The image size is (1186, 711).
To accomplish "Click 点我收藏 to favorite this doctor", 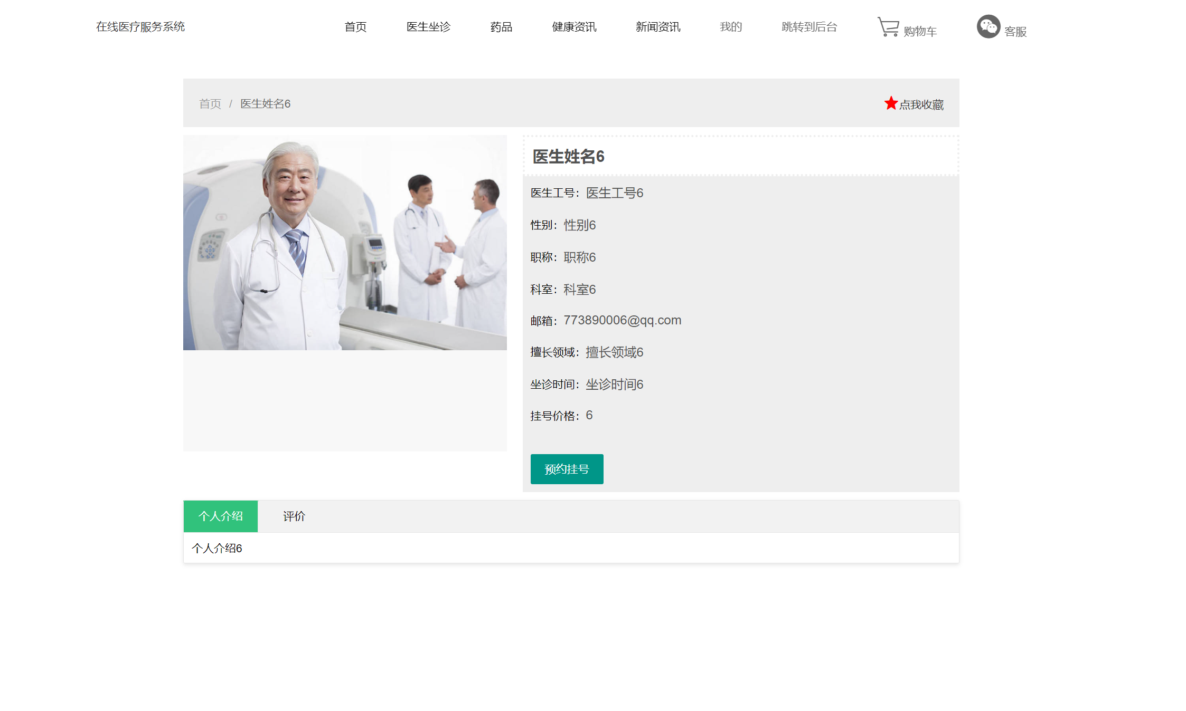I will pyautogui.click(x=921, y=104).
